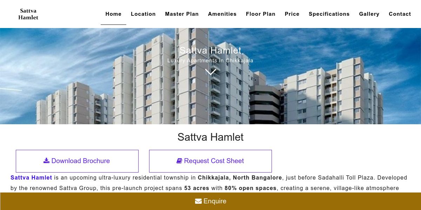Click the book icon in Request Cost Sheet
Screen dimensions: 421x210
click(179, 161)
